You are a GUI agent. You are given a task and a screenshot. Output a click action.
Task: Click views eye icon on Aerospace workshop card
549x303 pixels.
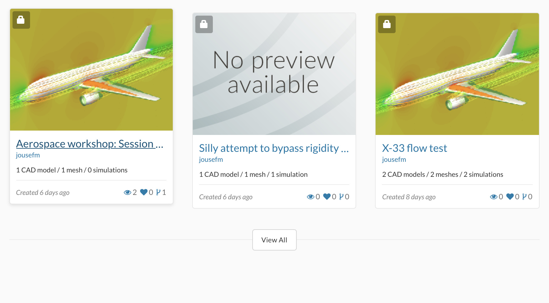127,192
